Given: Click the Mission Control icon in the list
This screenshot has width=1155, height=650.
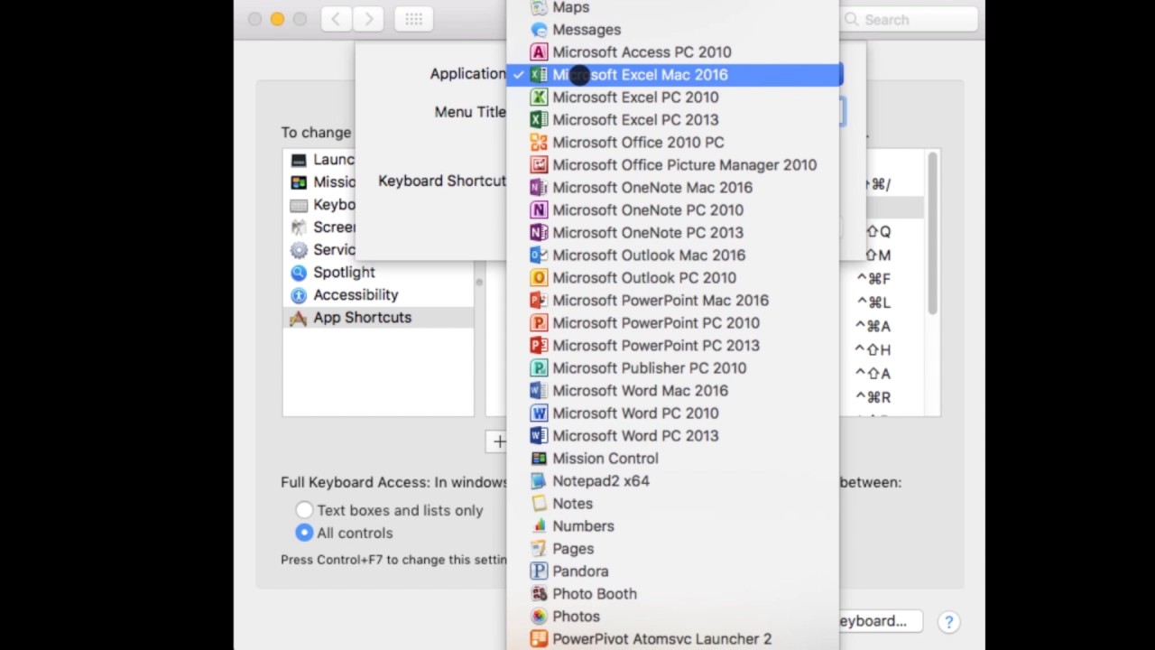Looking at the screenshot, I should (x=539, y=459).
